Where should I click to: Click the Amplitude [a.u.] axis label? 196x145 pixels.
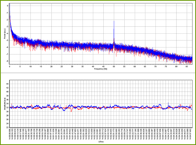coord(4,104)
